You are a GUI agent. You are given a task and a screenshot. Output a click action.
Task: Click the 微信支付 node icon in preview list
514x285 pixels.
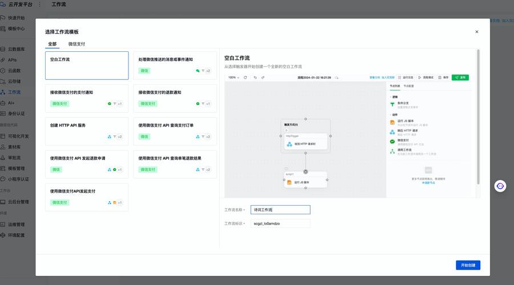(392, 141)
